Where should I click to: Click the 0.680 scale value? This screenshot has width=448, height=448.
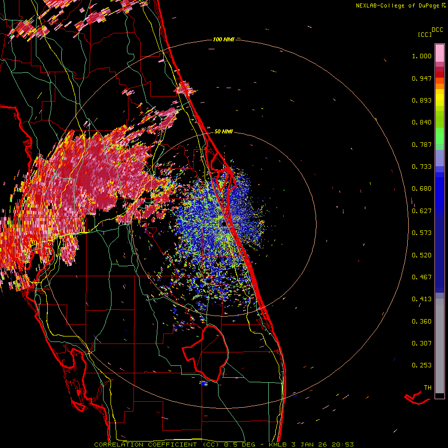(x=422, y=189)
